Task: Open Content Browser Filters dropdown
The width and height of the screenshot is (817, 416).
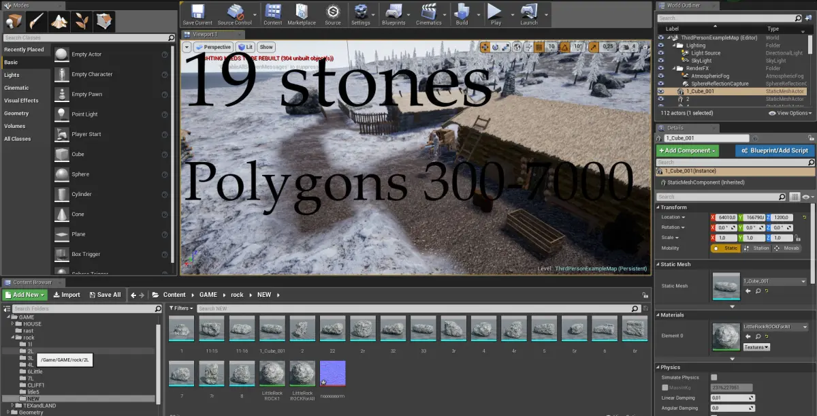Action: pos(182,308)
